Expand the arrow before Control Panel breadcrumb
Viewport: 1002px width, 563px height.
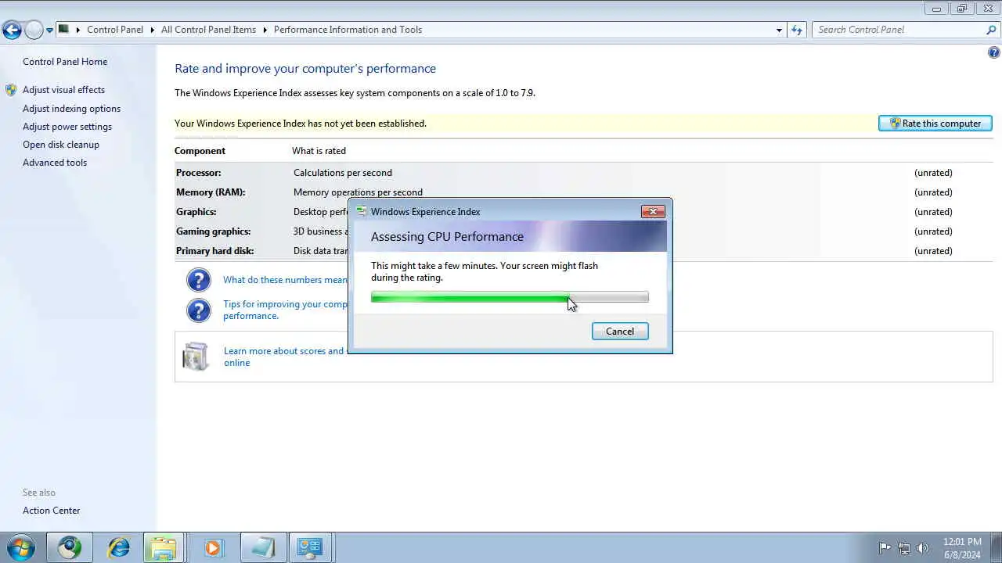click(78, 30)
